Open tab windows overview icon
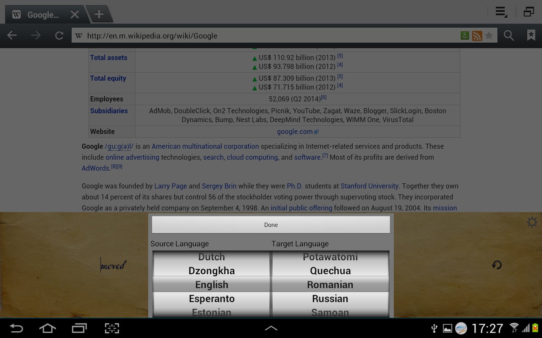 click(528, 12)
